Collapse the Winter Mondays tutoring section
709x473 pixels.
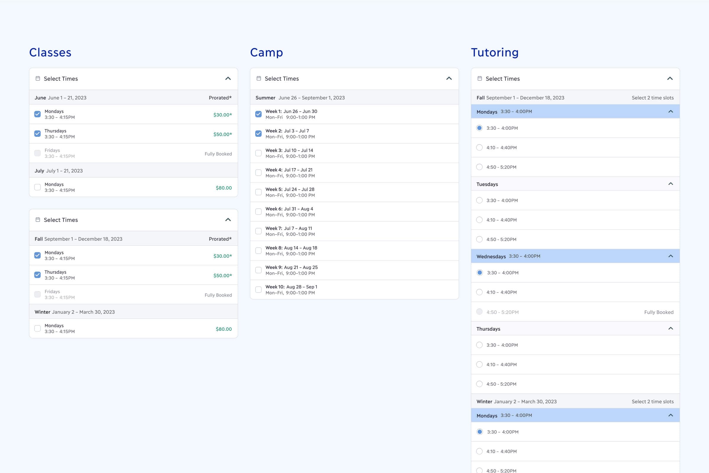tap(670, 415)
